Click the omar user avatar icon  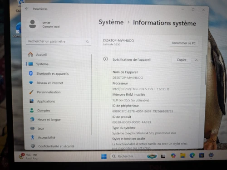tap(33, 24)
